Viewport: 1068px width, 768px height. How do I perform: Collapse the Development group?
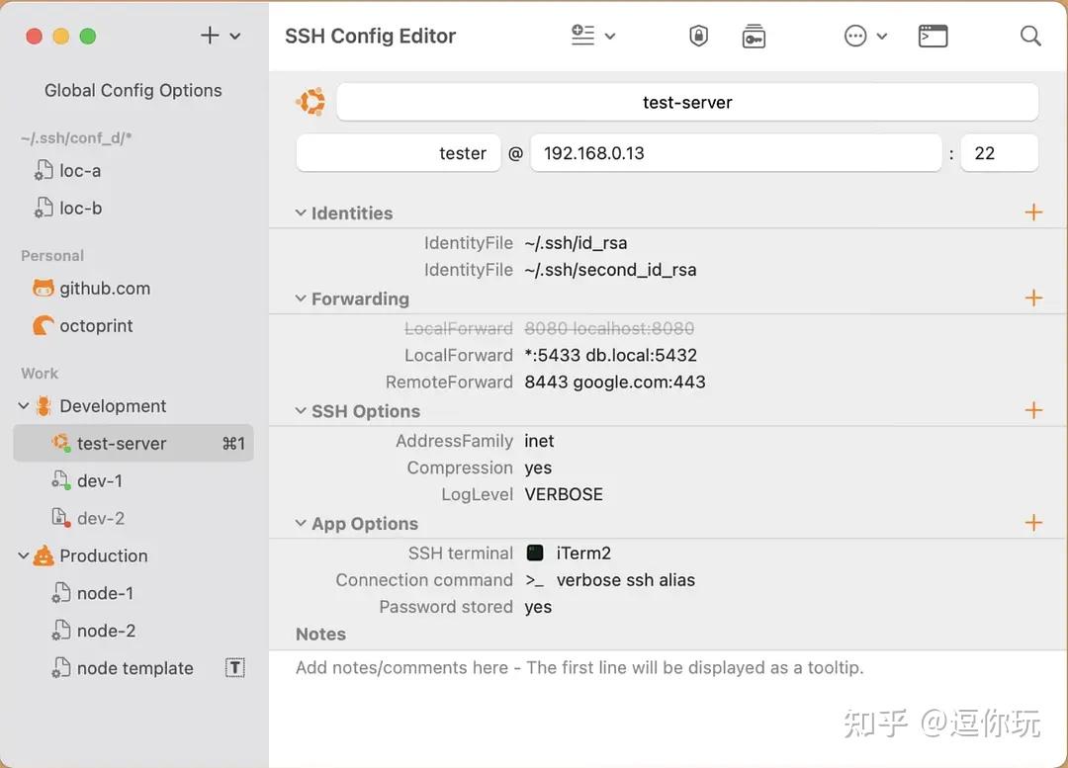24,406
